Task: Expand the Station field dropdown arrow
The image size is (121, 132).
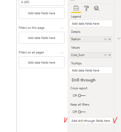Action: coord(105,39)
